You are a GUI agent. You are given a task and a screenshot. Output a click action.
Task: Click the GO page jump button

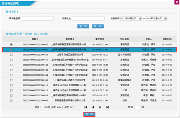pos(143,107)
